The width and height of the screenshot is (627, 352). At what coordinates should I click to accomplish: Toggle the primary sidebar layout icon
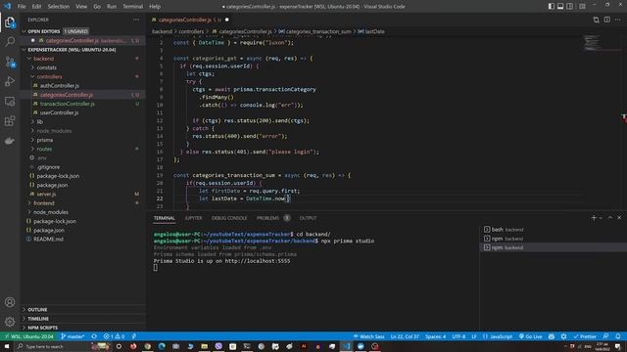point(552,7)
